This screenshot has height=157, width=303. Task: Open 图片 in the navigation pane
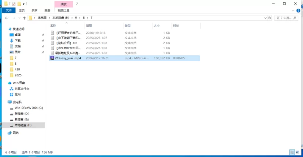coord(17,52)
